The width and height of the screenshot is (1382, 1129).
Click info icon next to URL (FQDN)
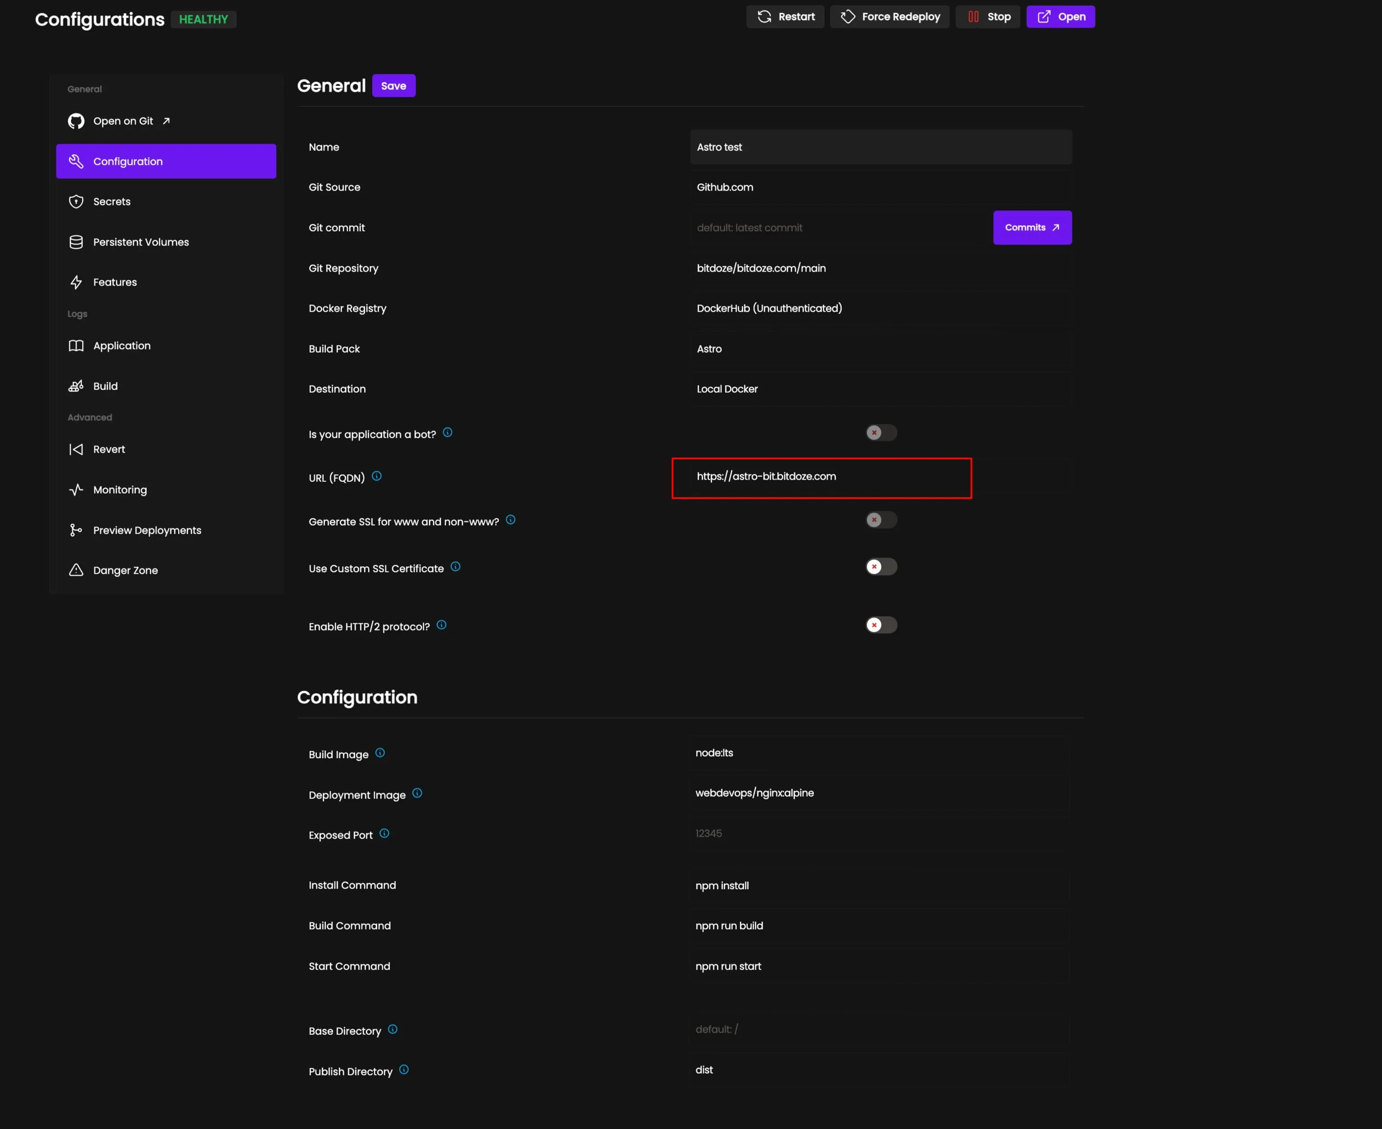[376, 476]
